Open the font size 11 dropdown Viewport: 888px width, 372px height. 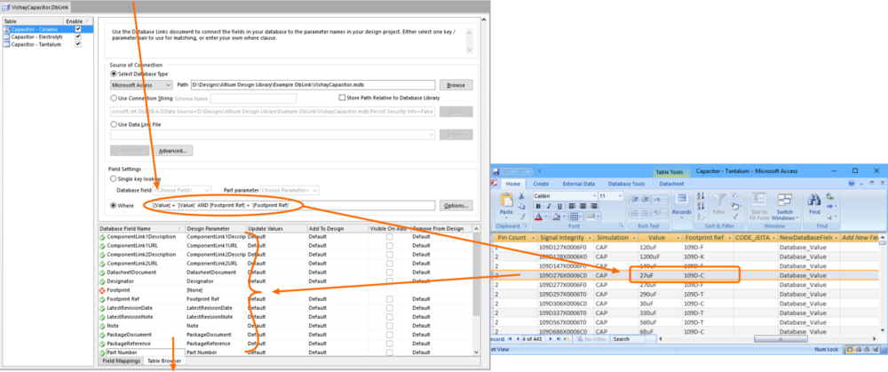point(620,196)
